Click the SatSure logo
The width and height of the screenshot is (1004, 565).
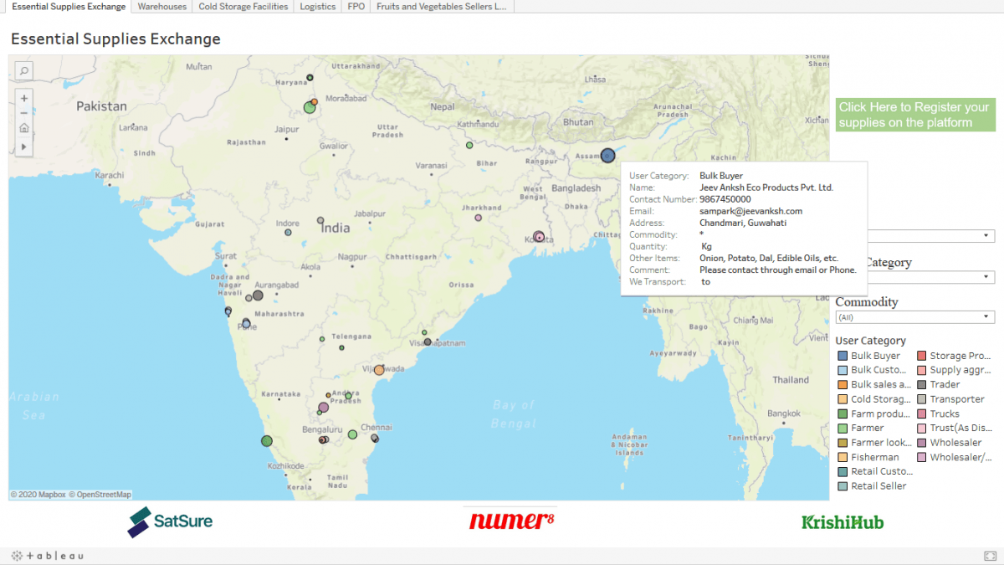170,521
